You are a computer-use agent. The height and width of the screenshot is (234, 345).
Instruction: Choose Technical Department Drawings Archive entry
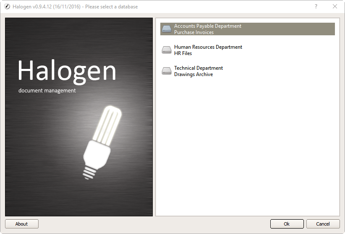[248, 71]
